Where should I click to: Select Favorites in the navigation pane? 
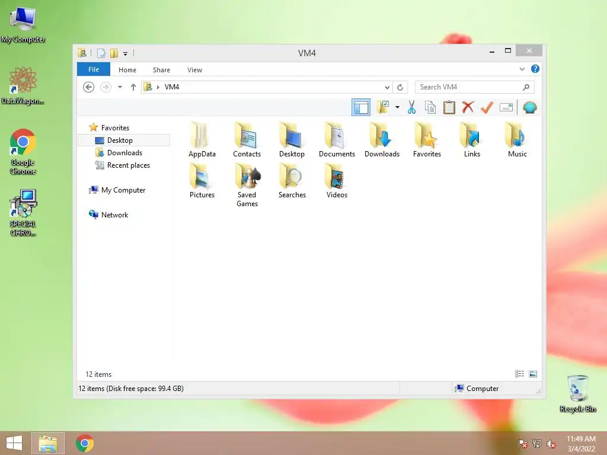click(115, 128)
